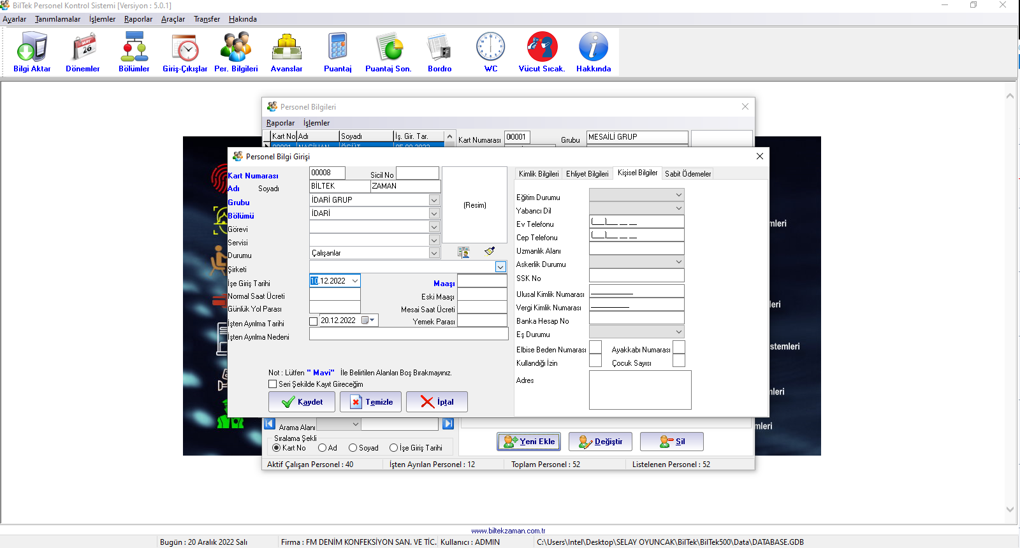Click the clear picture eraser icon

click(x=490, y=251)
